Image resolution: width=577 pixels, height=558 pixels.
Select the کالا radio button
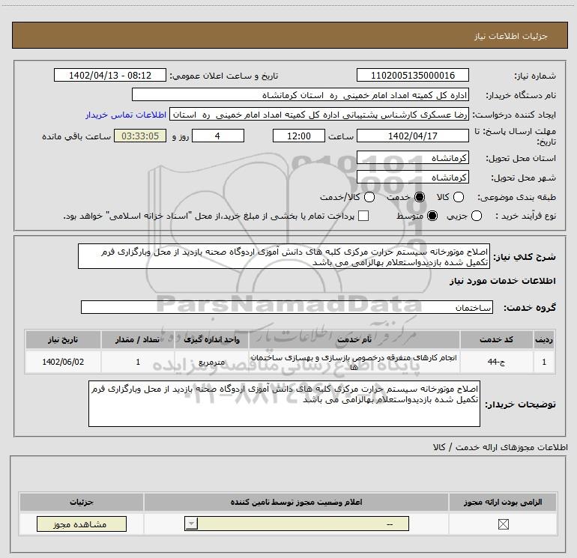click(459, 197)
